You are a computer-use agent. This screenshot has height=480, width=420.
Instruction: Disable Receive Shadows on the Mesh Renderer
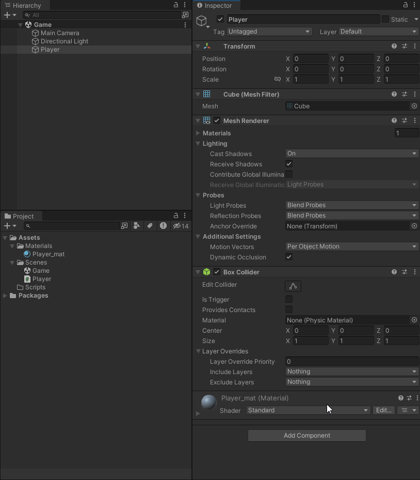(289, 164)
